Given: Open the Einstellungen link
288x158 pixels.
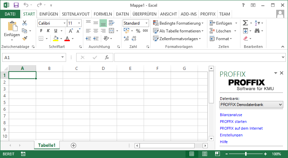Looking at the screenshot, I should (231, 135).
